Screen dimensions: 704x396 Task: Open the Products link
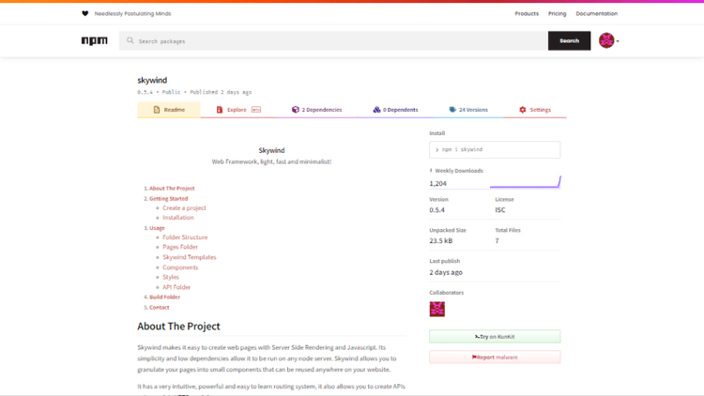[527, 13]
